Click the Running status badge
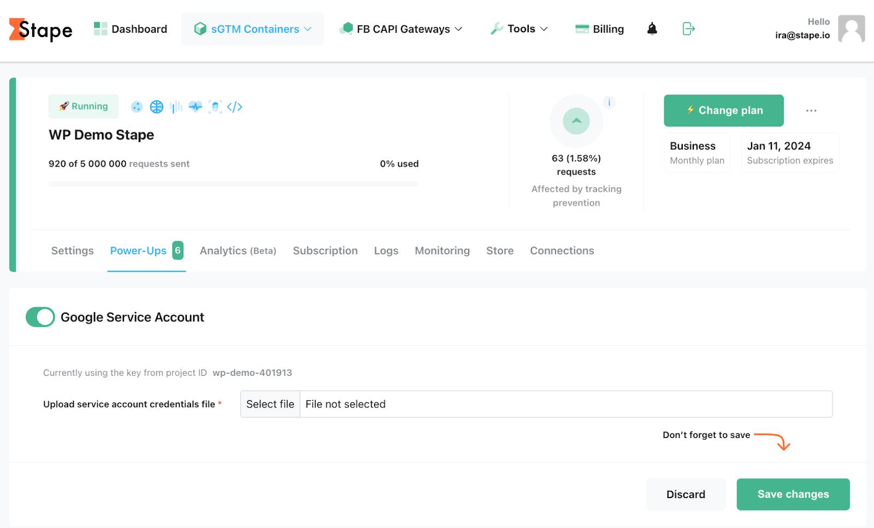 point(84,106)
